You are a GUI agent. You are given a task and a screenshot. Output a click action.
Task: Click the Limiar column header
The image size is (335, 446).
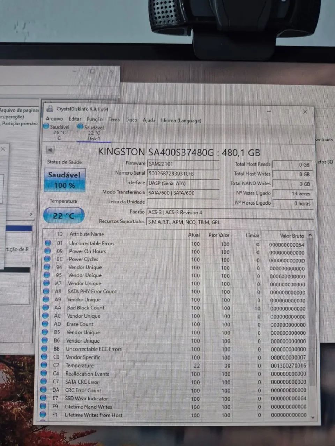tap(252, 236)
